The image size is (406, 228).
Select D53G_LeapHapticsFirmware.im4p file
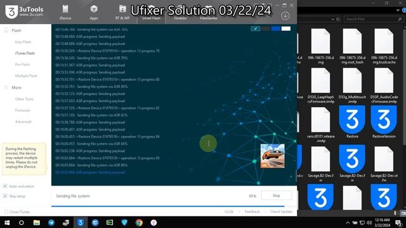(x=320, y=86)
